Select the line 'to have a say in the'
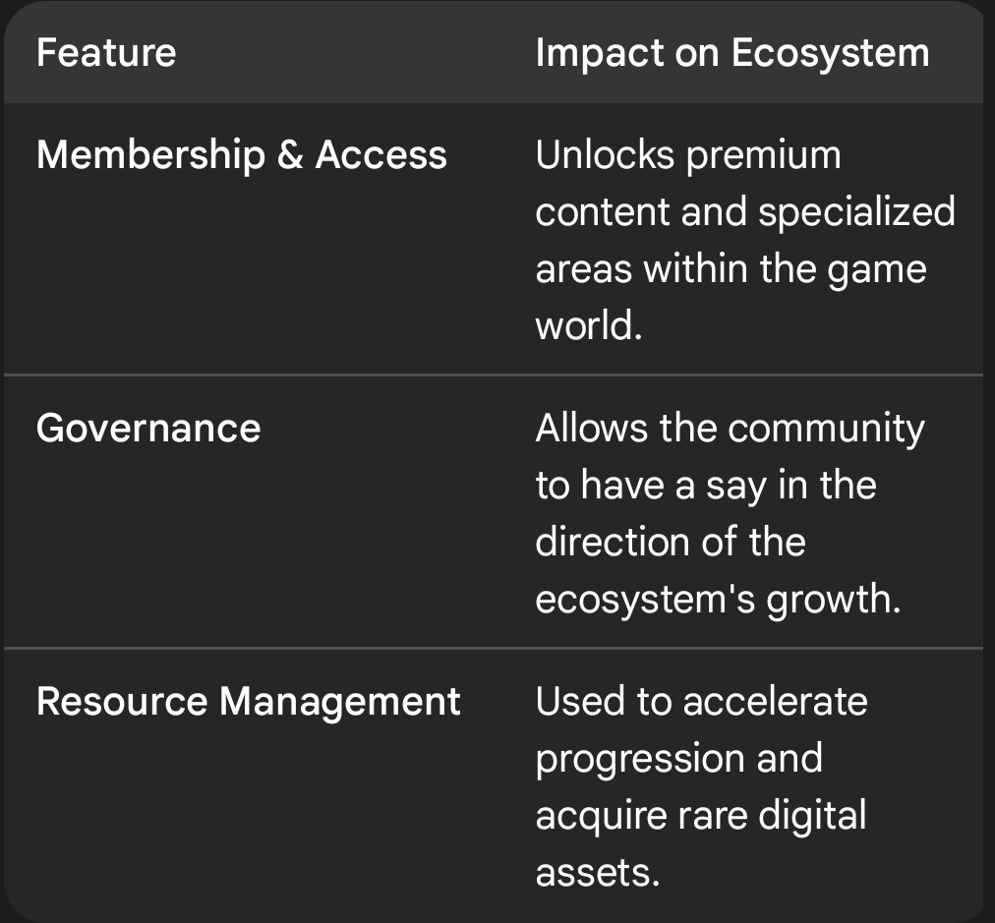The width and height of the screenshot is (995, 923). click(706, 486)
